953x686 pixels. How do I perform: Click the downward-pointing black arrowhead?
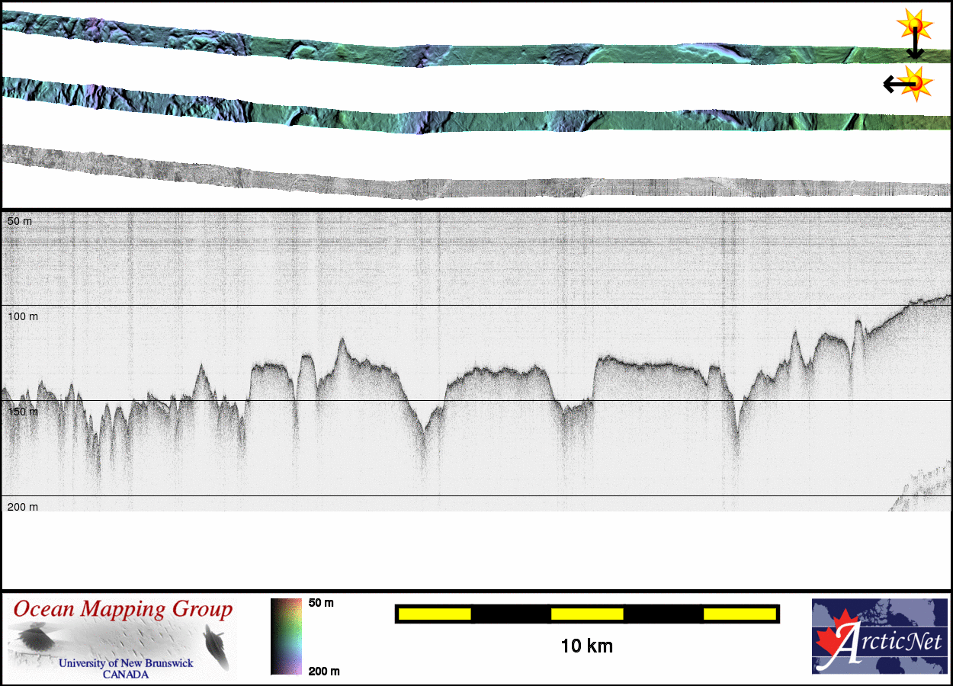tap(914, 53)
